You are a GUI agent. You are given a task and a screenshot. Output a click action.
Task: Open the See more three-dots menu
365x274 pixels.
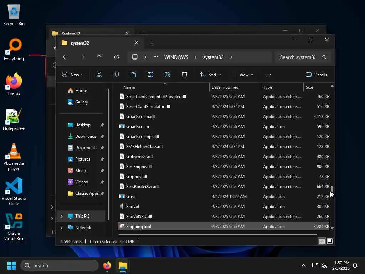[x=268, y=75]
